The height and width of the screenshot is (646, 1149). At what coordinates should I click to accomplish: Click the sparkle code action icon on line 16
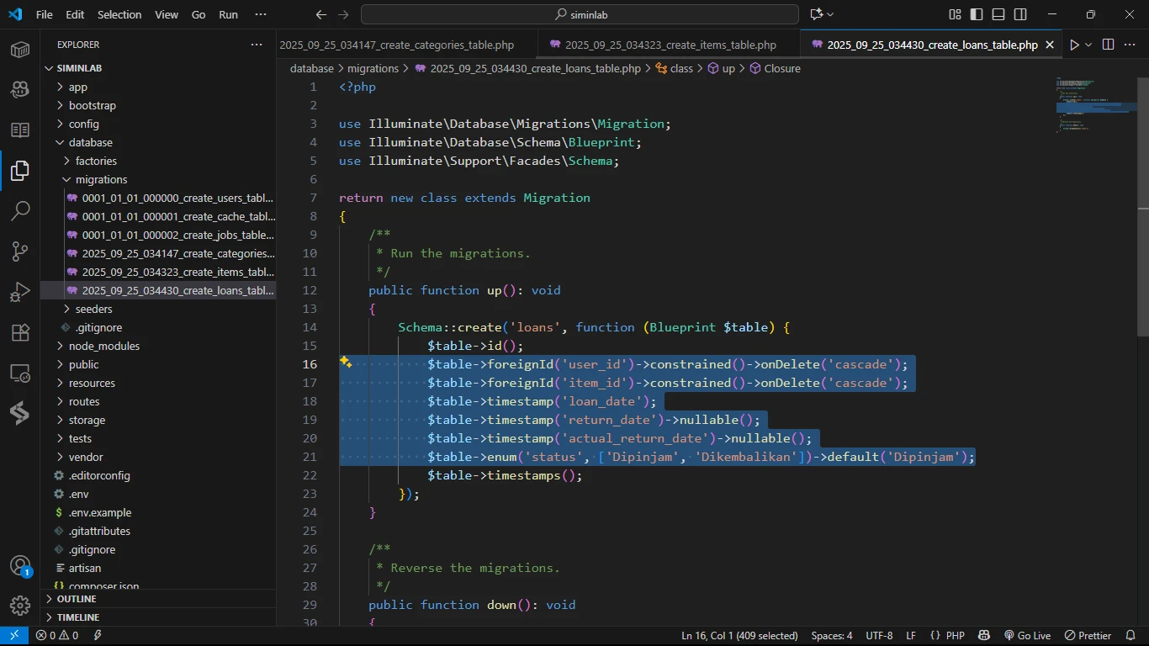(x=345, y=363)
